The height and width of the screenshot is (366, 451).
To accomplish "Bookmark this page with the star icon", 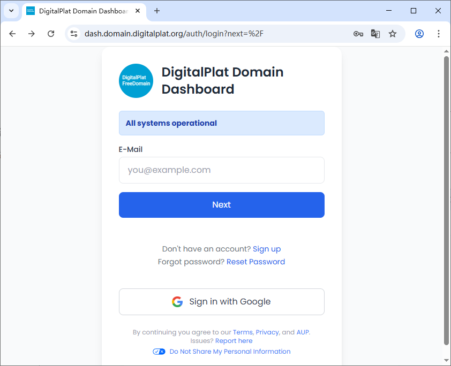I will pyautogui.click(x=393, y=34).
